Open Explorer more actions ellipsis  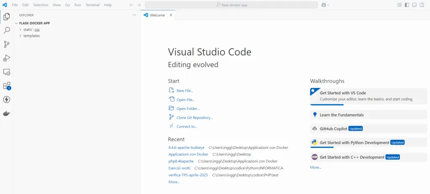click(134, 15)
